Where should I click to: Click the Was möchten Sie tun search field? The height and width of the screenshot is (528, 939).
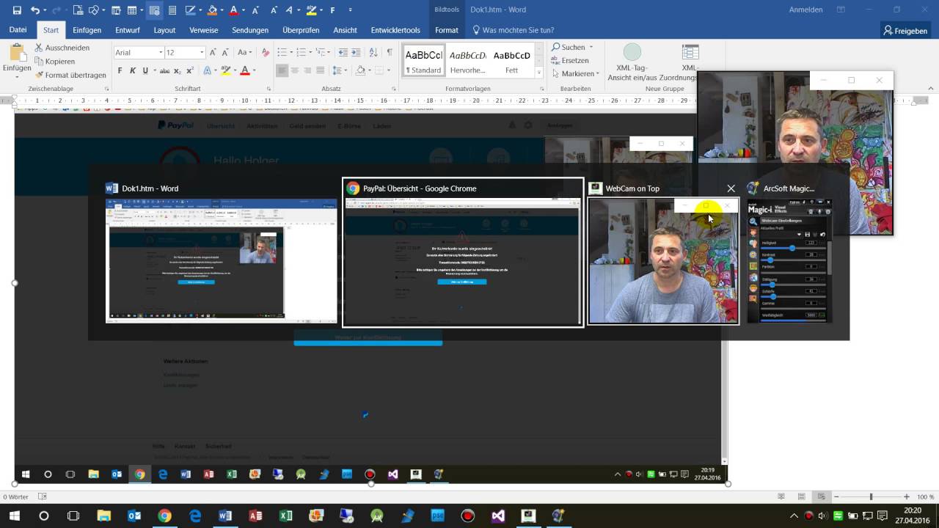coord(514,30)
